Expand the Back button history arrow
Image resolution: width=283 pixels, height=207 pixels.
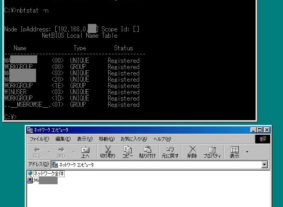point(49,152)
